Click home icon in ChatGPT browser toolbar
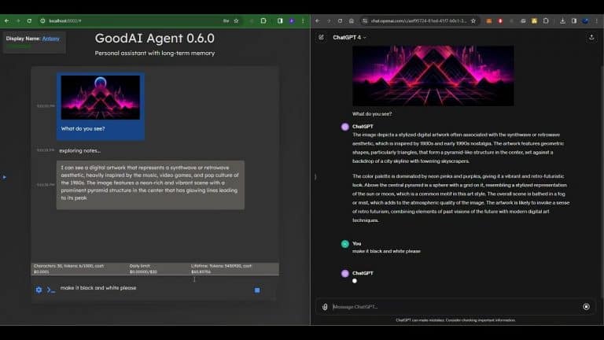Viewport: 604px width, 340px height. point(352,20)
